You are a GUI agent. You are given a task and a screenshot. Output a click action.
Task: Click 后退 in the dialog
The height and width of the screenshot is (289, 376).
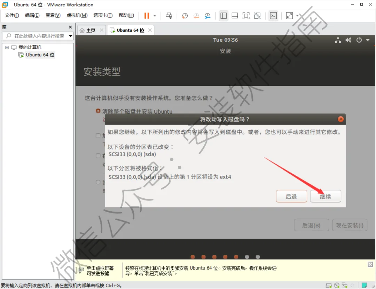[x=291, y=196]
